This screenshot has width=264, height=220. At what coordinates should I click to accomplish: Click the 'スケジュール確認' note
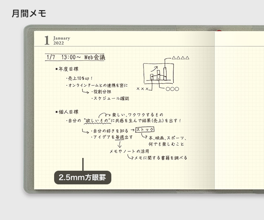coord(110,98)
